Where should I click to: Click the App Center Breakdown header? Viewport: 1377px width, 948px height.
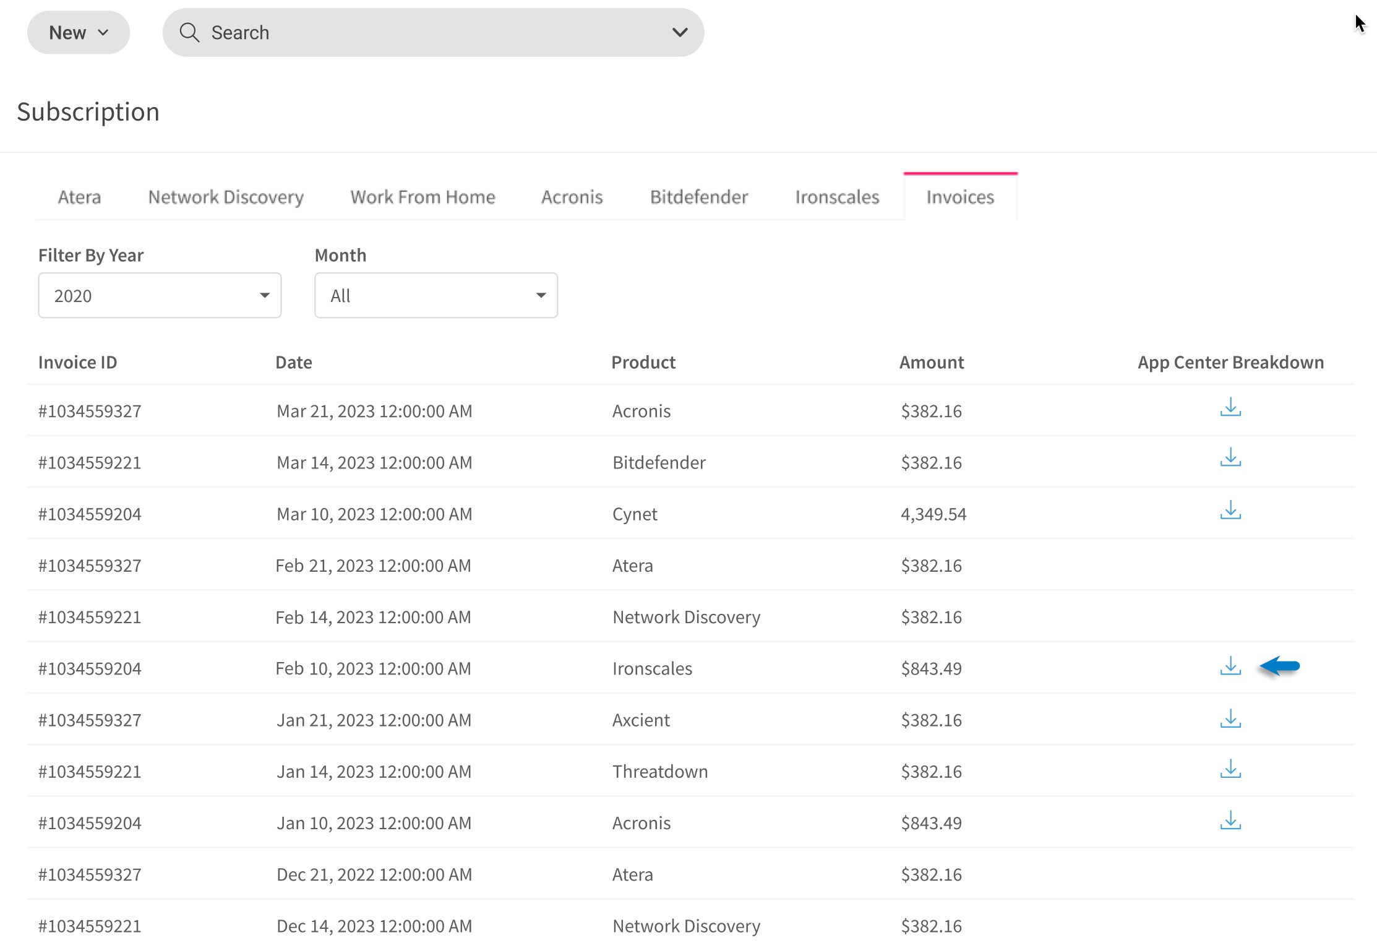1230,362
